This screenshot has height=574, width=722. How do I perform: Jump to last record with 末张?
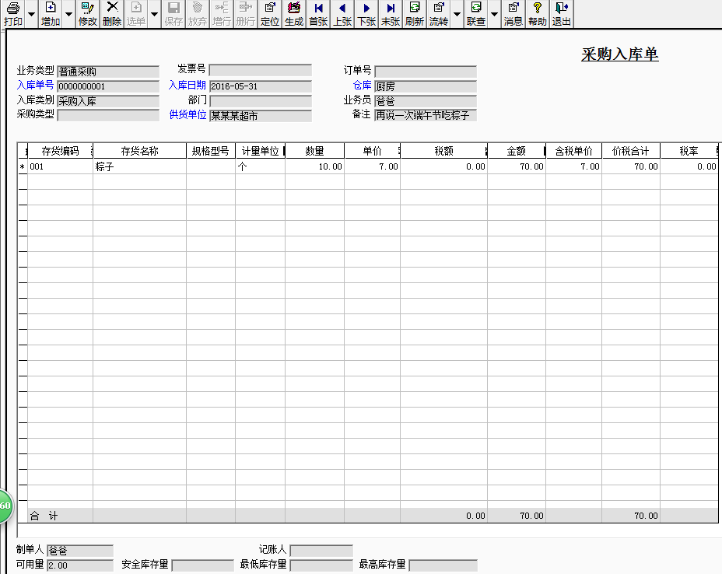click(x=391, y=14)
